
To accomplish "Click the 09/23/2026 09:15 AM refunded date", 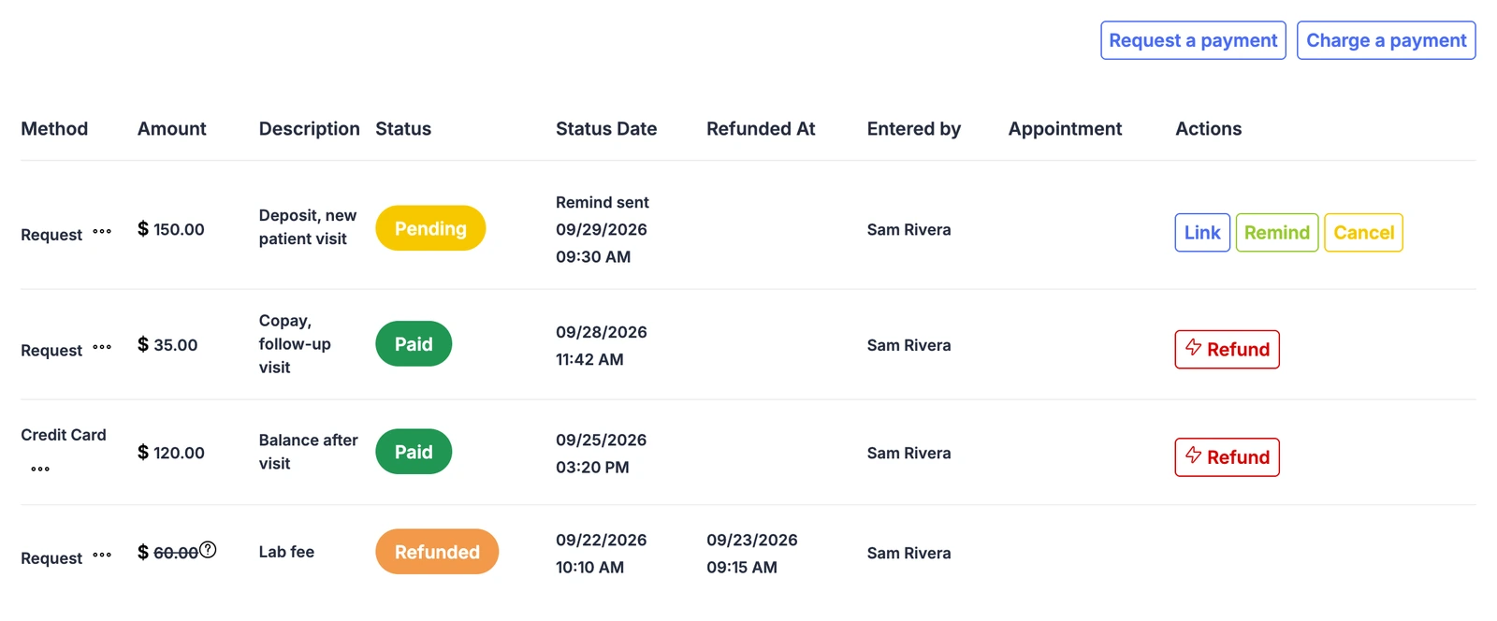I will point(752,553).
